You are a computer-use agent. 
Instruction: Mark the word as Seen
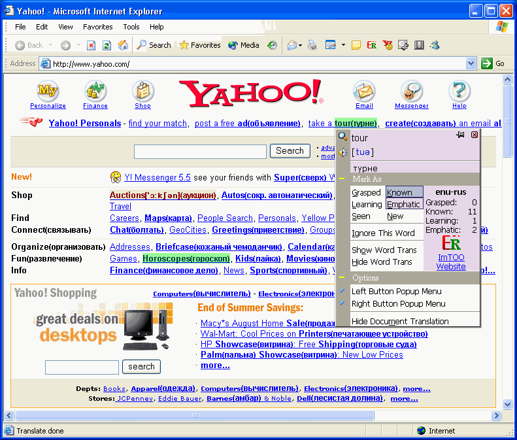click(361, 216)
